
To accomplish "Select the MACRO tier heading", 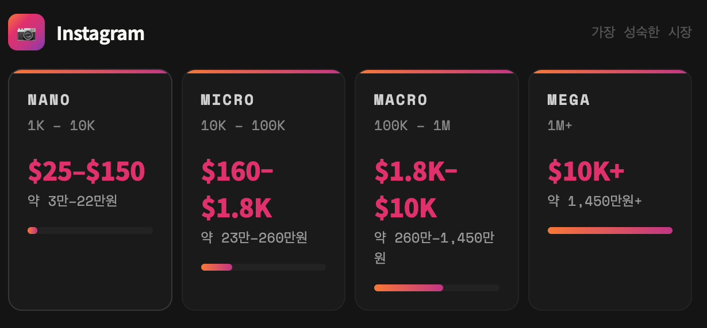I will click(401, 100).
